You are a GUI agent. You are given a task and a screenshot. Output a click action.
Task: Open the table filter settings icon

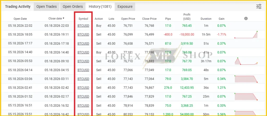tap(259, 7)
